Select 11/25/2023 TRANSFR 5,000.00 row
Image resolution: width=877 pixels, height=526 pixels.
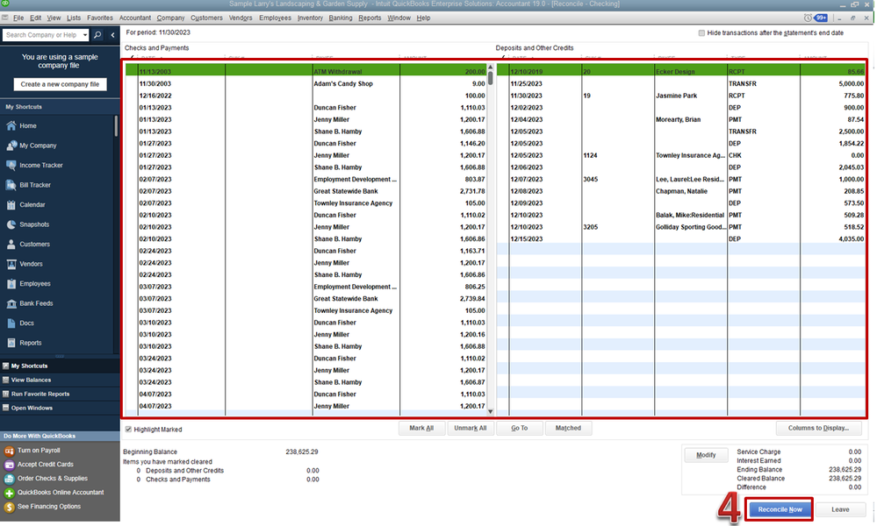click(680, 84)
